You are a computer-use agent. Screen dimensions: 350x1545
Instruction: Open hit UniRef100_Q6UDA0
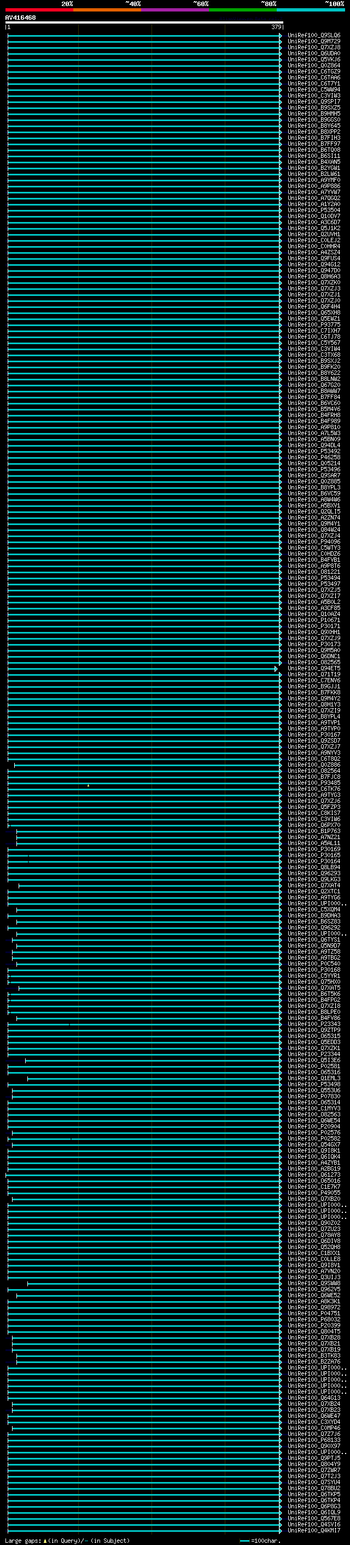[x=314, y=53]
